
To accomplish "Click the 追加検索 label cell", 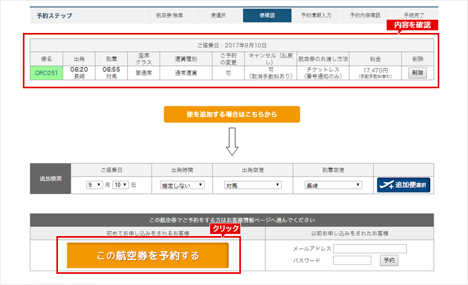I will coord(51,179).
